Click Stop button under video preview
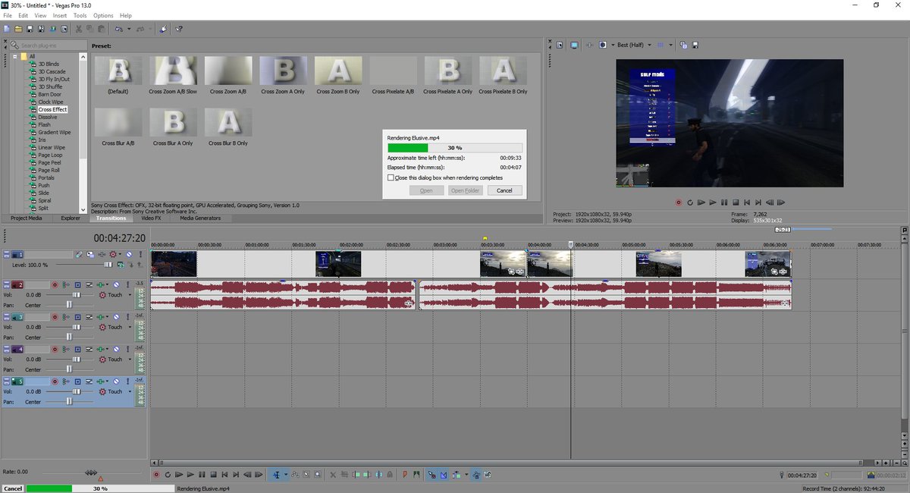Screen dimensions: 910x493 pyautogui.click(x=736, y=203)
